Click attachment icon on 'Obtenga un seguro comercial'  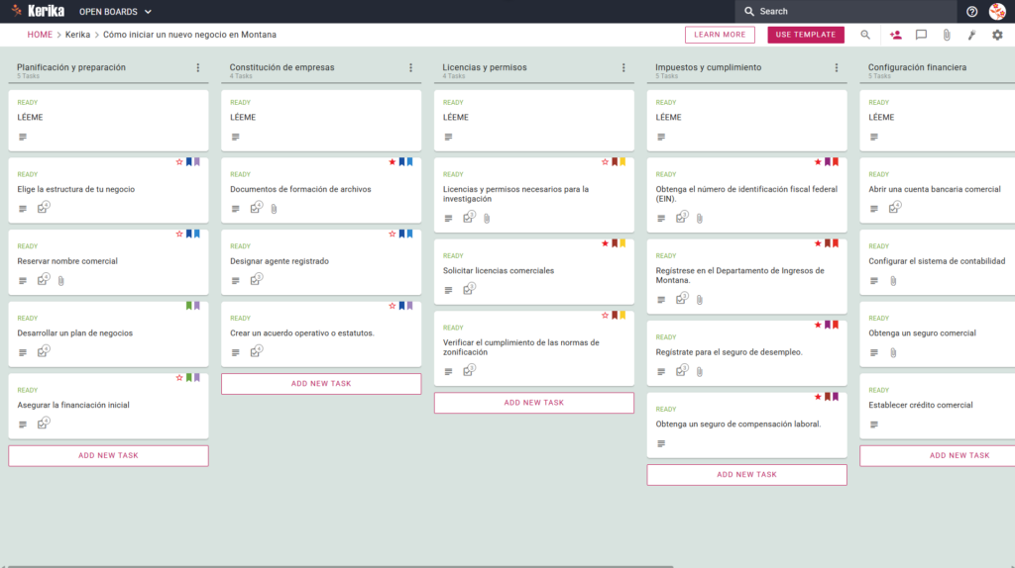click(893, 353)
